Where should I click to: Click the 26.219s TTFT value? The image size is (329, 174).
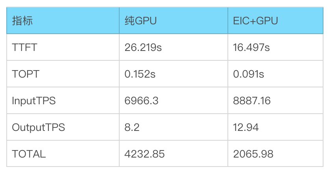[143, 47]
